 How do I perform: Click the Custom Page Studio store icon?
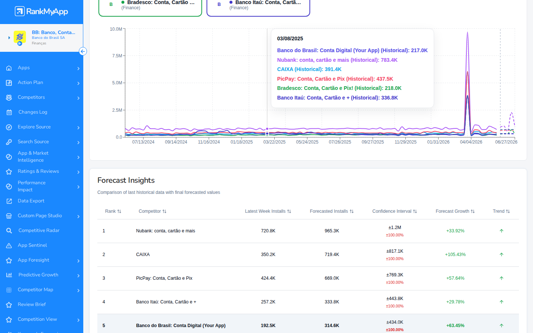tap(9, 216)
